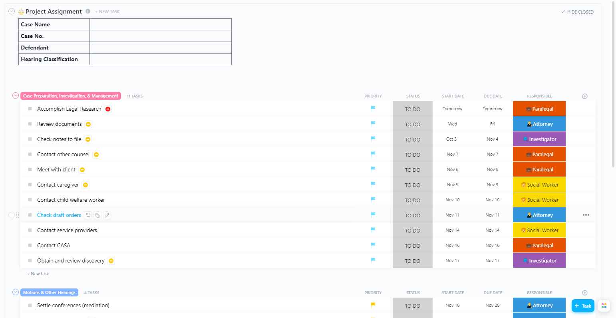Rename Check draft orders using pencil icon

pos(107,215)
